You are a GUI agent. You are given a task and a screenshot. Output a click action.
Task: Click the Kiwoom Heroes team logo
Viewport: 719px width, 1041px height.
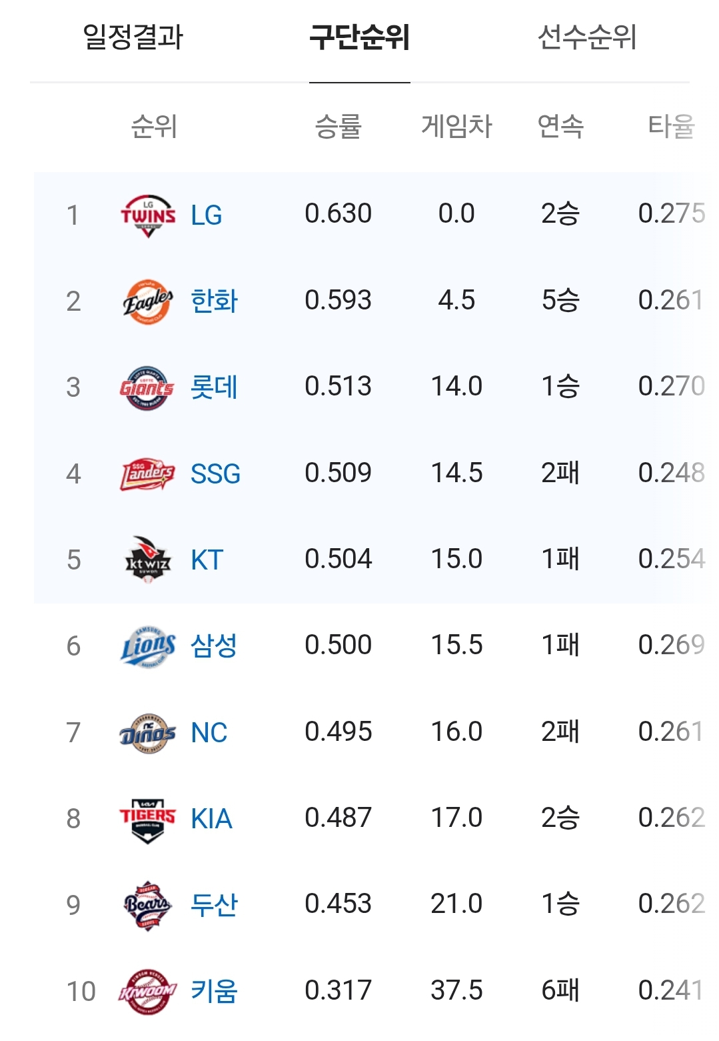click(148, 991)
